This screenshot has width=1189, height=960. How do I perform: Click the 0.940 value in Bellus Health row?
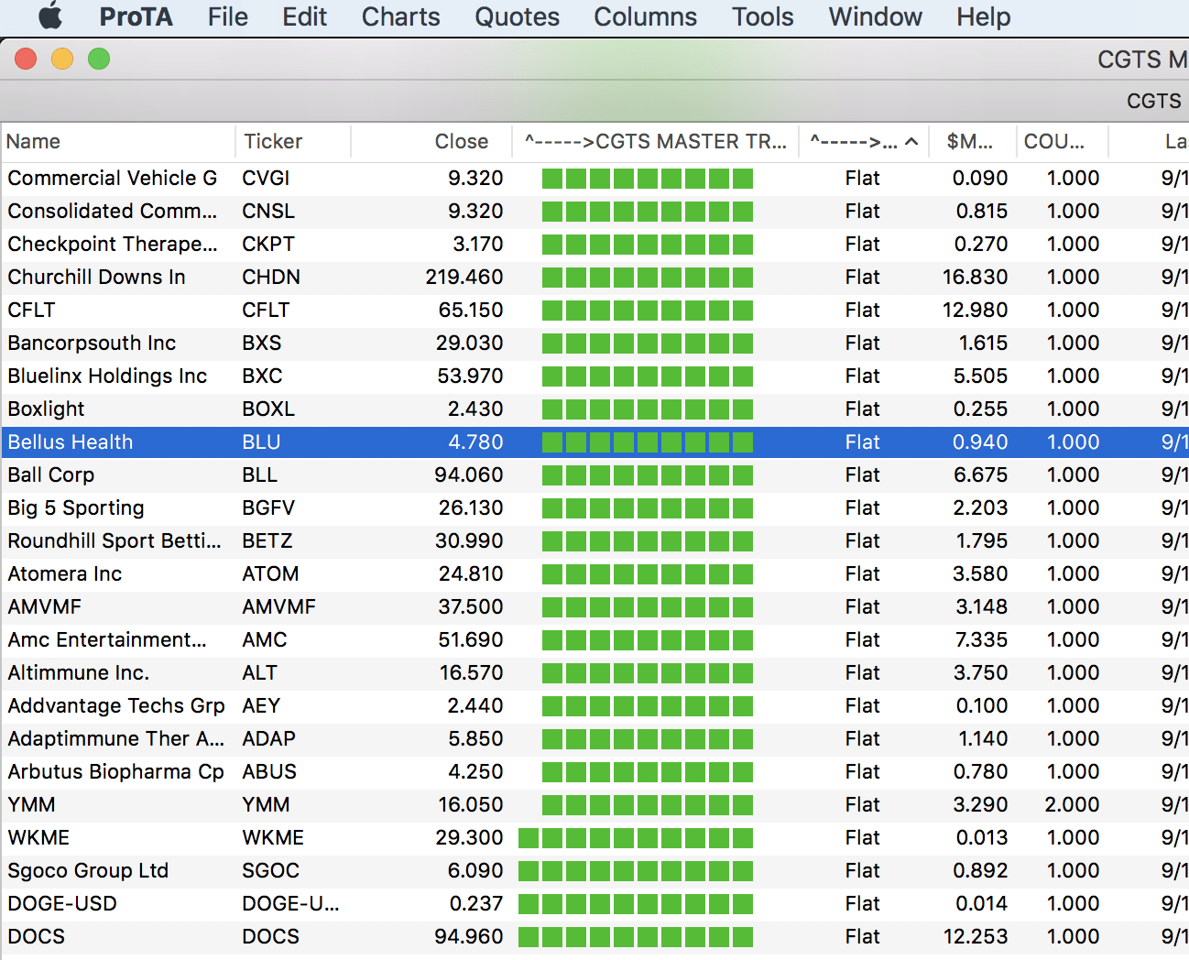coord(980,442)
